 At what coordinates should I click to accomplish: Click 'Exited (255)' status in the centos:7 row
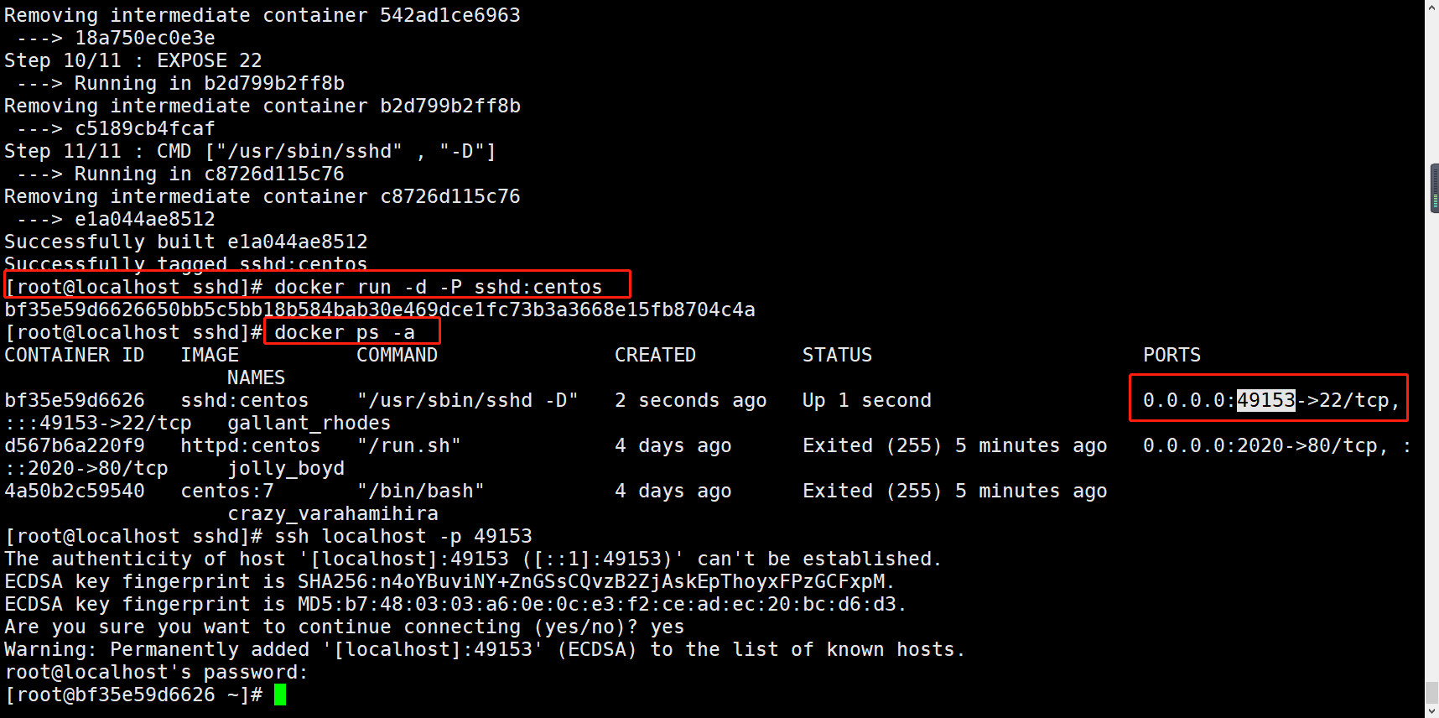tap(872, 491)
